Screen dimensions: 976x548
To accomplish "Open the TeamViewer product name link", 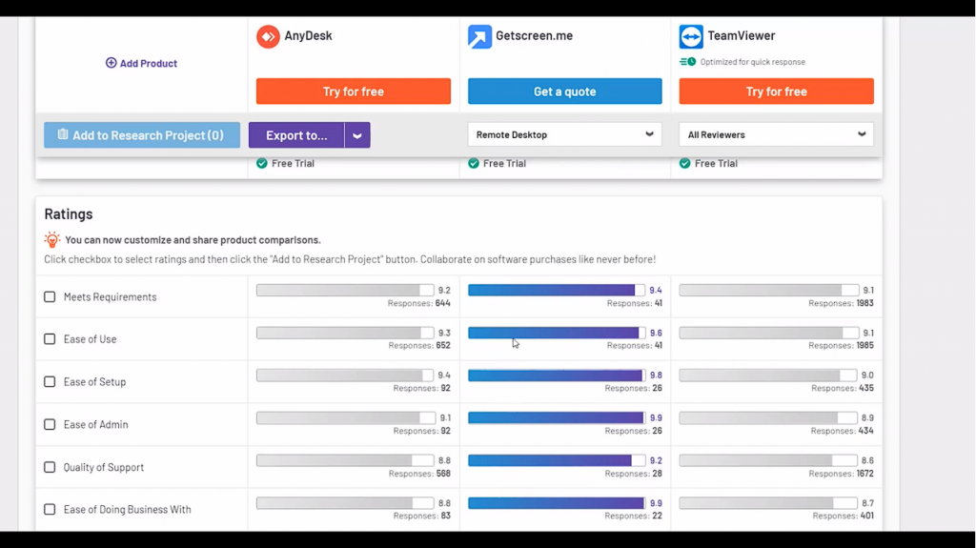I will 742,35.
